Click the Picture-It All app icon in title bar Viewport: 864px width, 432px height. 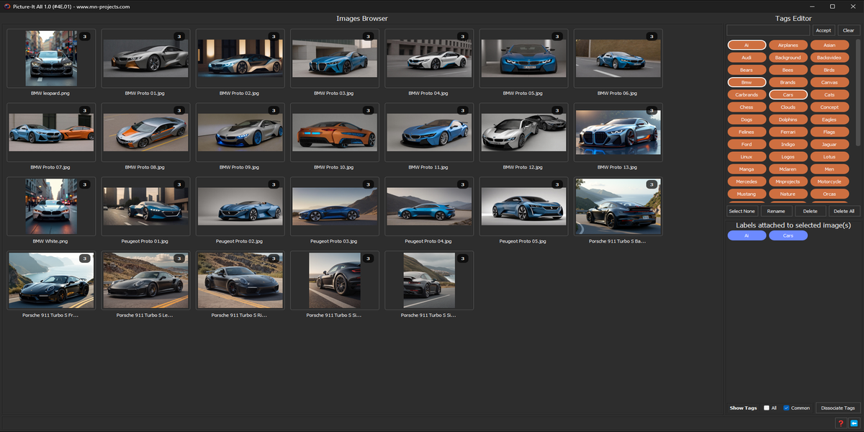[x=6, y=6]
